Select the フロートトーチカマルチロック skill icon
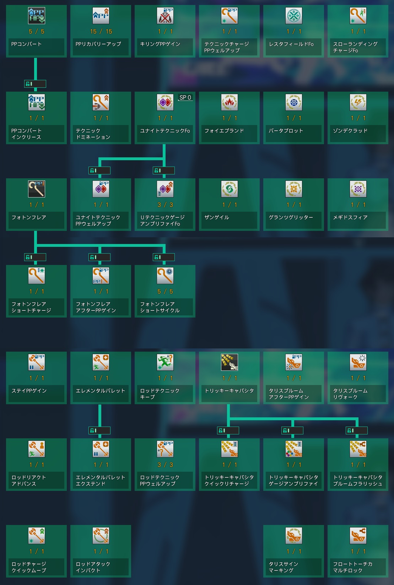This screenshot has height=585, width=394. [358, 536]
